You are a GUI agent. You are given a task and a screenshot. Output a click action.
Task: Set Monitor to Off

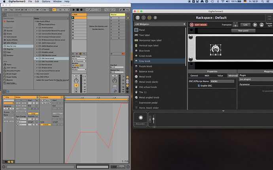82,65
